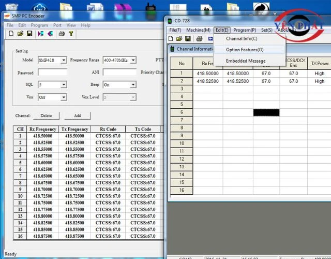This screenshot has width=331, height=259.
Task: Open Help menu in SMP PC Encoder
Action: point(85,25)
